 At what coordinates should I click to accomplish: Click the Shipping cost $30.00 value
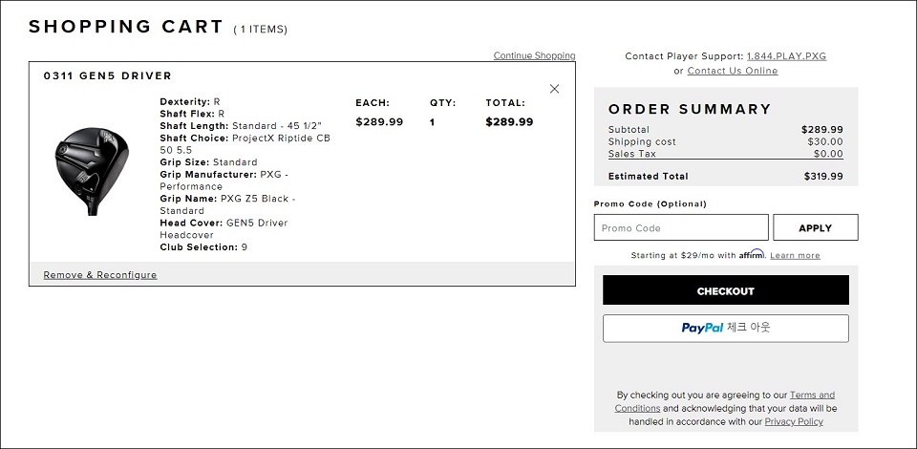[825, 142]
